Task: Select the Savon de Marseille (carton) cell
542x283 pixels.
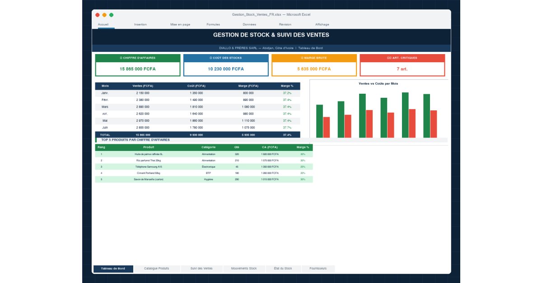Action: [149, 179]
